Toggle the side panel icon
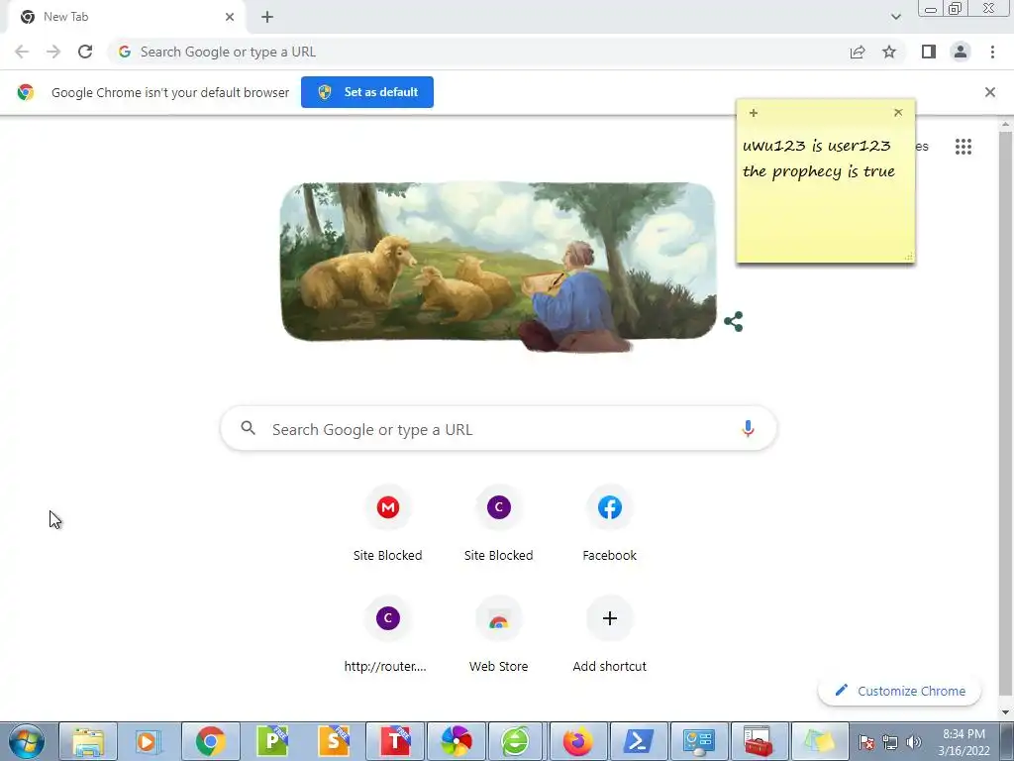 click(x=929, y=52)
